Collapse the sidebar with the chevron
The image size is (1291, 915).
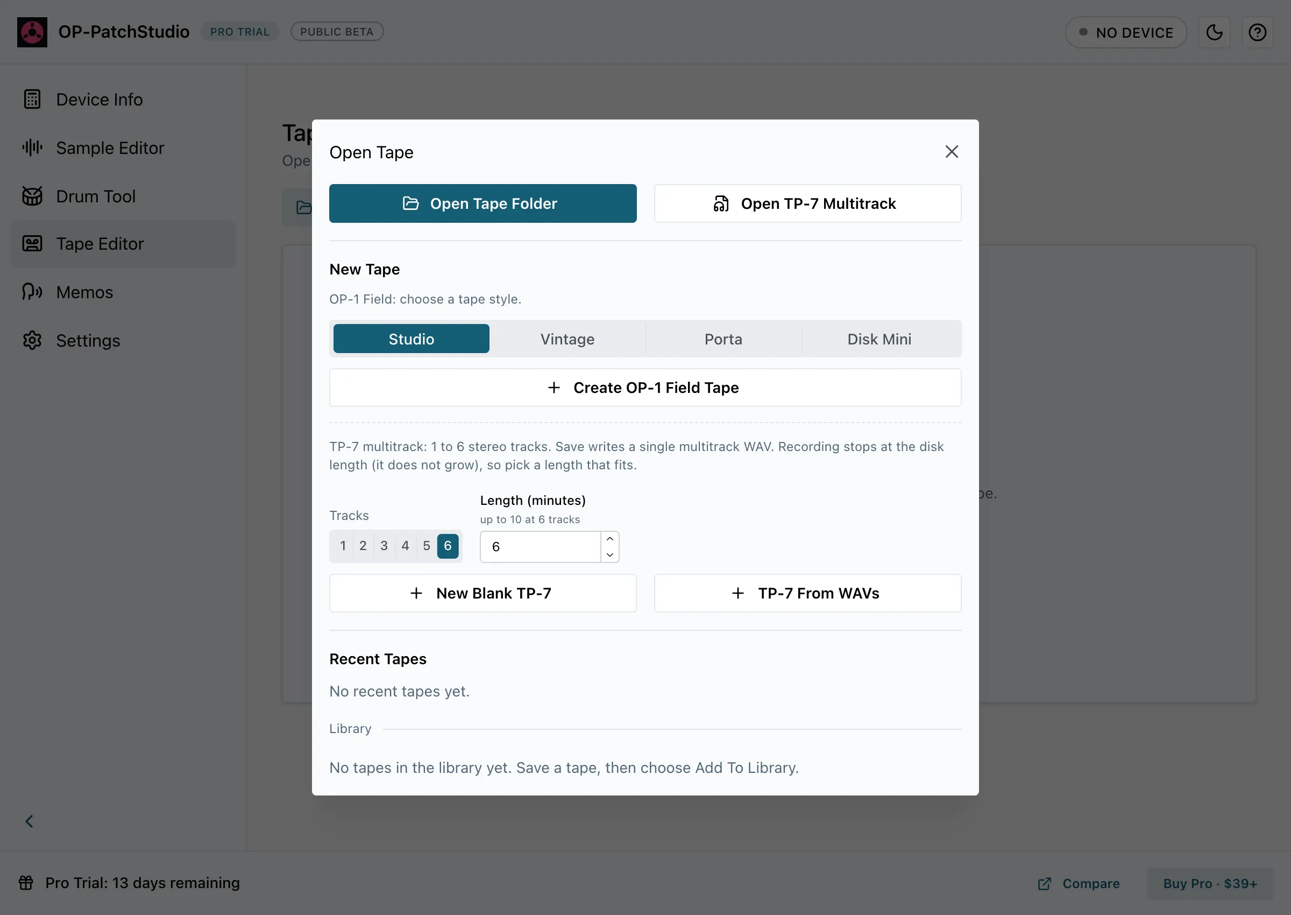29,821
